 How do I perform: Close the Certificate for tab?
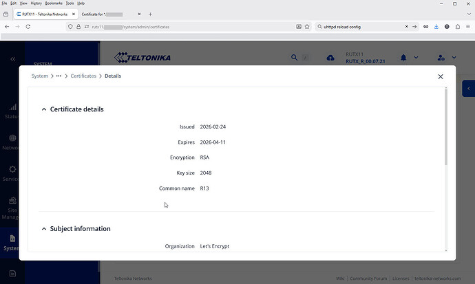(x=139, y=14)
